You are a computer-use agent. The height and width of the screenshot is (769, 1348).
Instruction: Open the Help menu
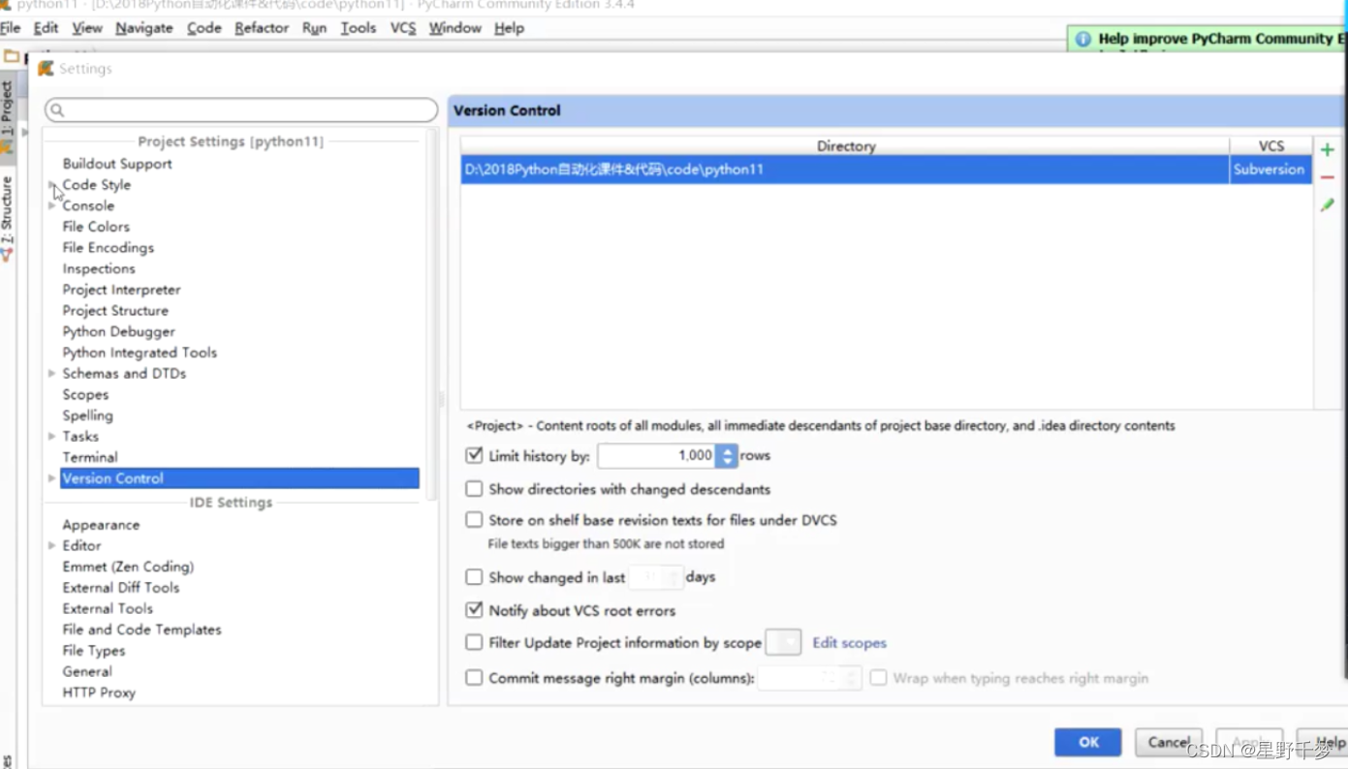509,28
